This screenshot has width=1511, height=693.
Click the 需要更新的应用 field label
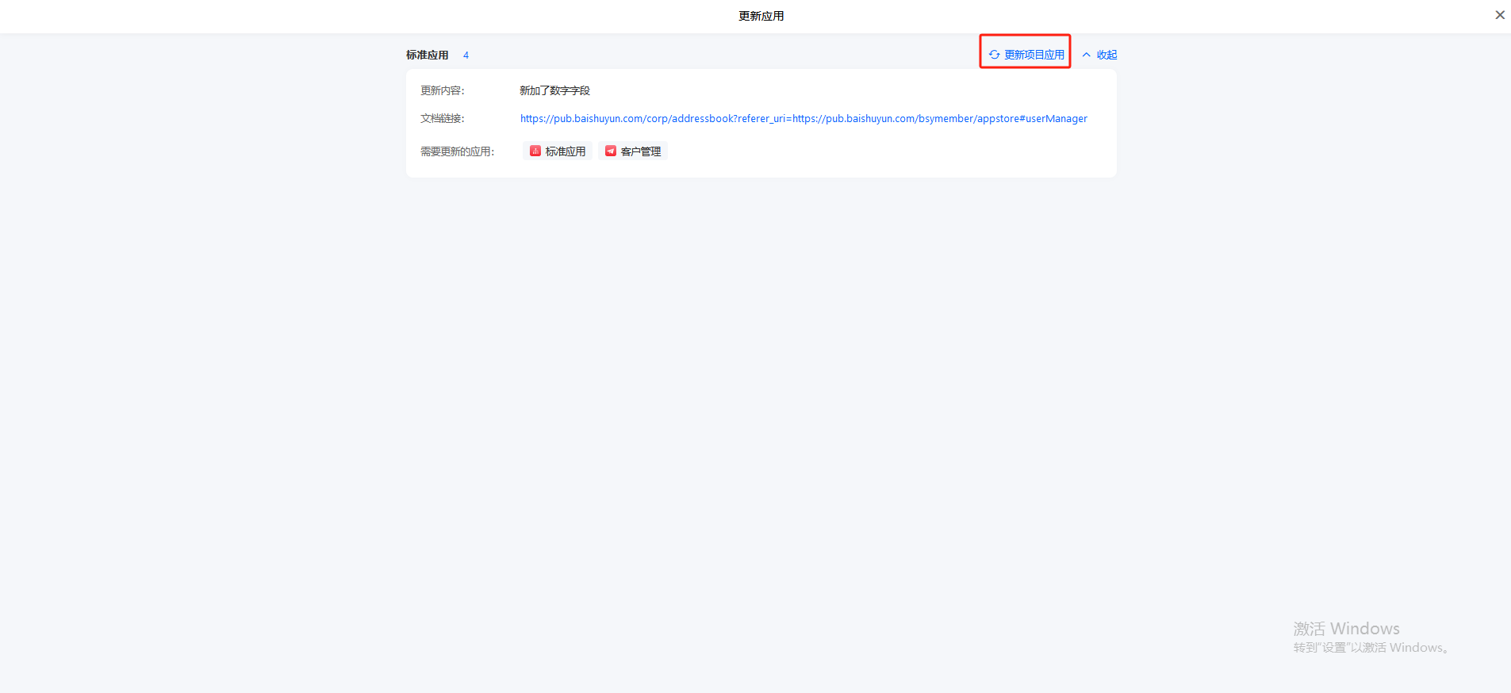458,151
